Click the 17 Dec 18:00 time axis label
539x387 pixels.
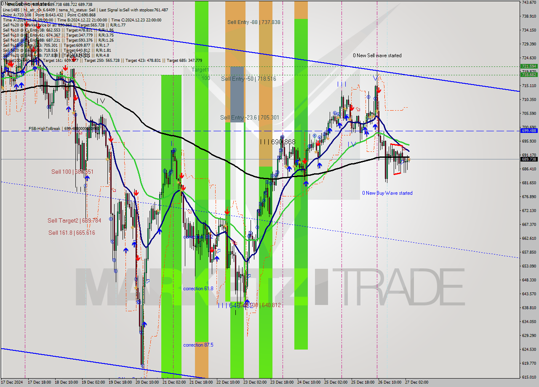(x=39, y=382)
